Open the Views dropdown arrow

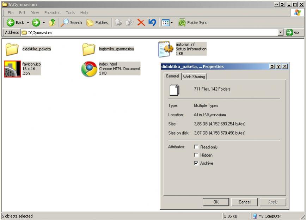[172, 23]
